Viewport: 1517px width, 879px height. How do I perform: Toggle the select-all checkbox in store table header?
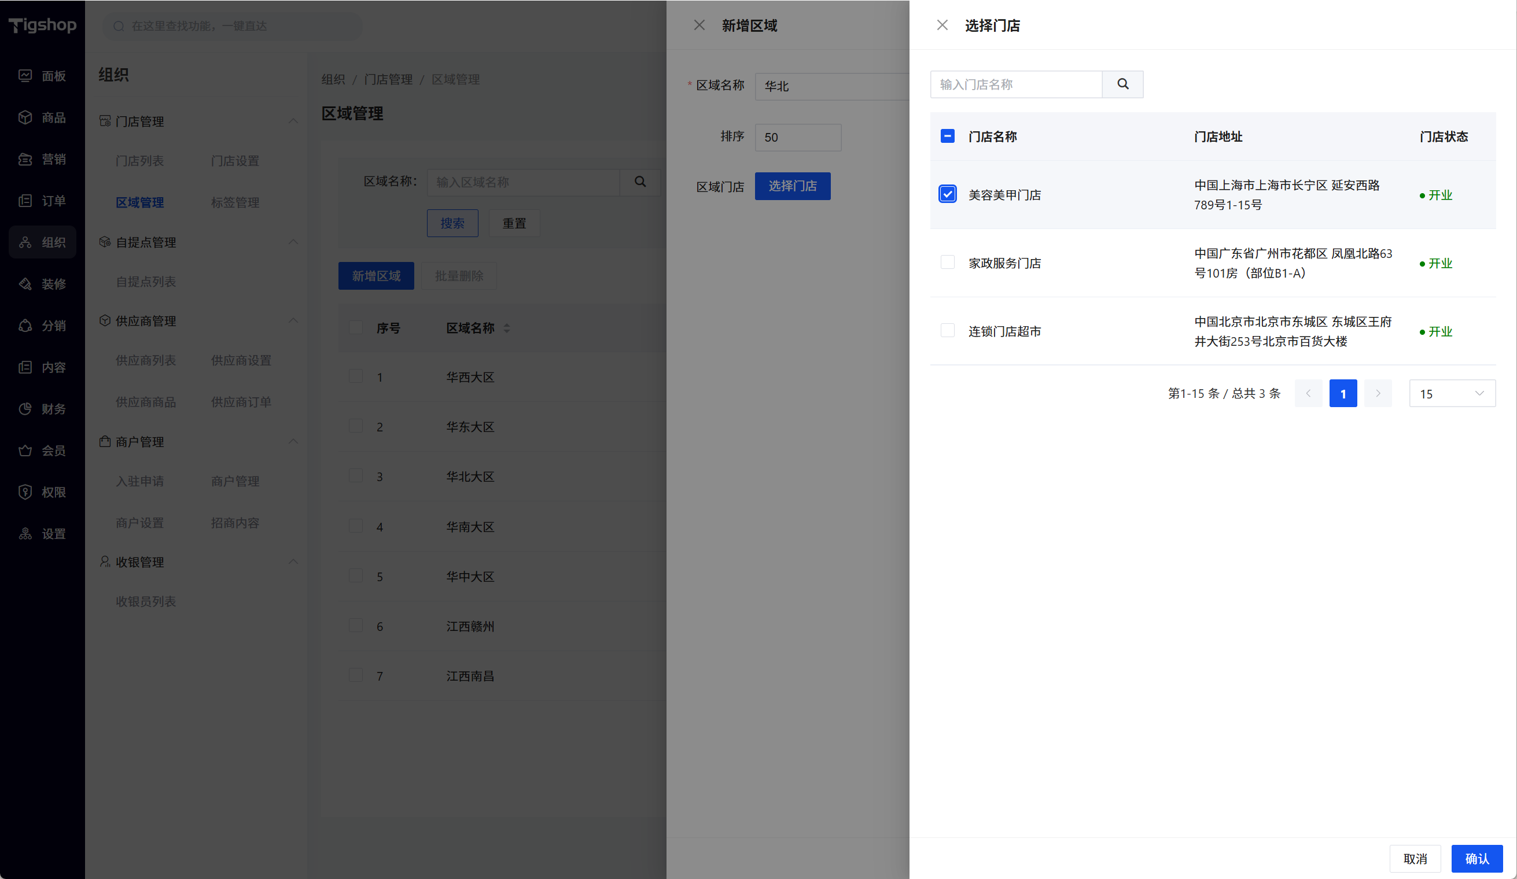(x=947, y=136)
